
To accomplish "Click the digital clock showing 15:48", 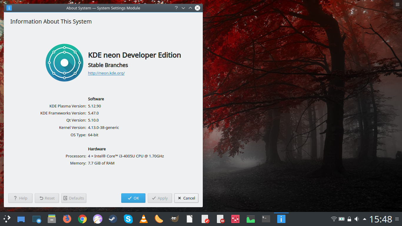I will 381,219.
